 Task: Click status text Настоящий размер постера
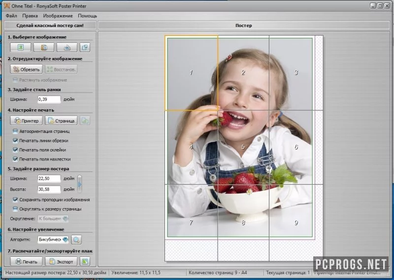point(56,273)
